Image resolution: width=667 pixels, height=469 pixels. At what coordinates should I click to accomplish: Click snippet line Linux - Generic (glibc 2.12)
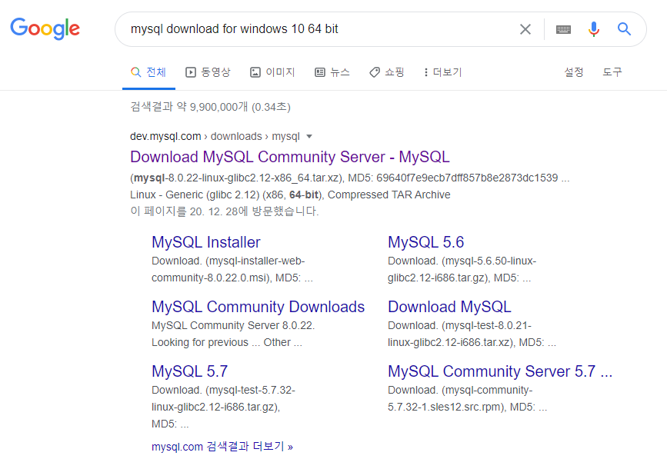tap(290, 195)
